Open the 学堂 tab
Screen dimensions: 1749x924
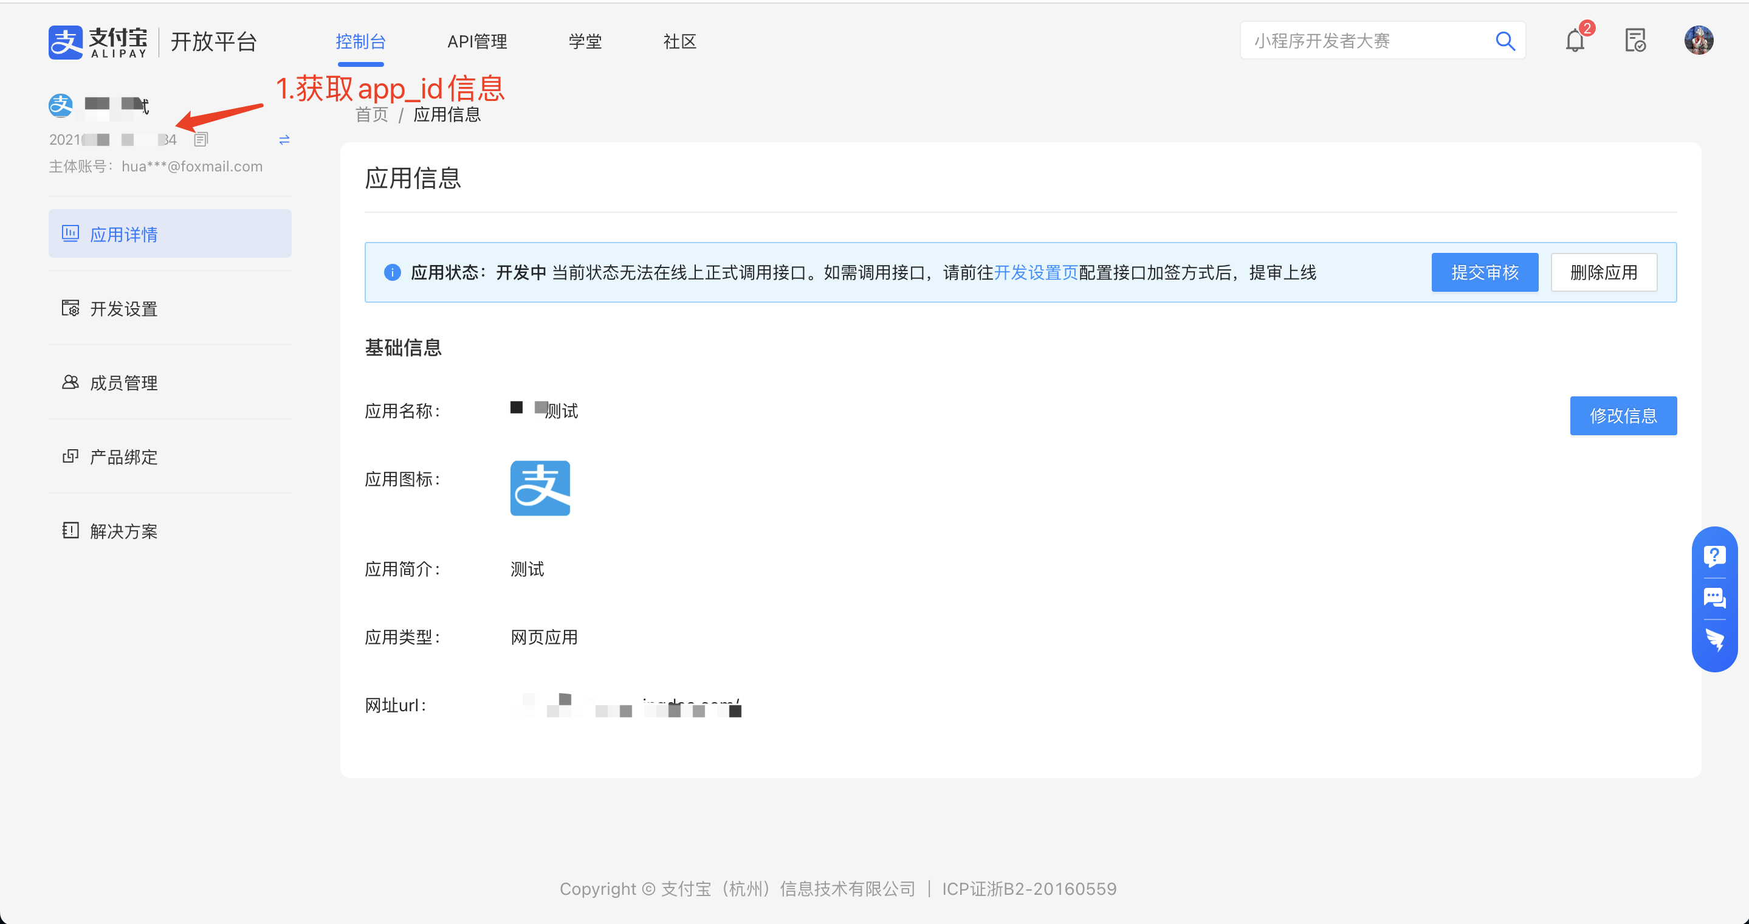585,42
